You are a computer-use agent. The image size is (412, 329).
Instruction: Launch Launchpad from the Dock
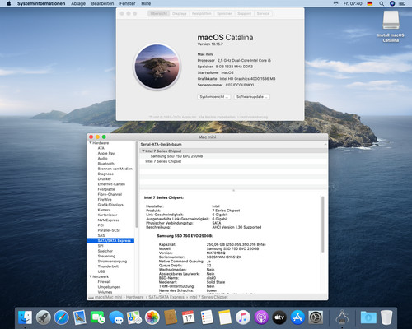click(43, 317)
